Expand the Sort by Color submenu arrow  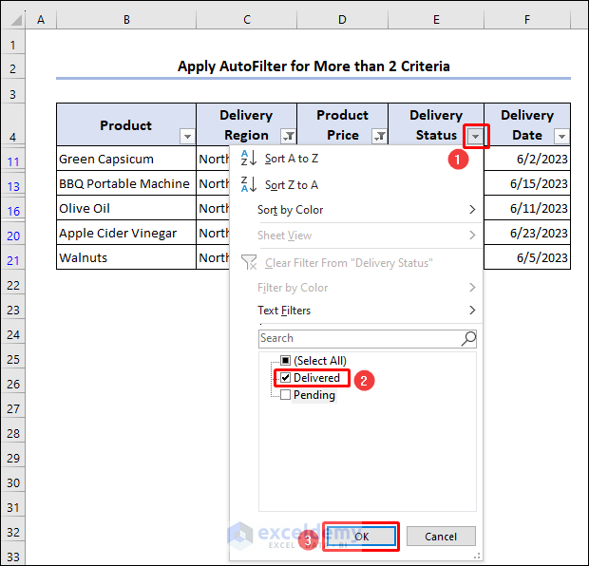(x=472, y=209)
